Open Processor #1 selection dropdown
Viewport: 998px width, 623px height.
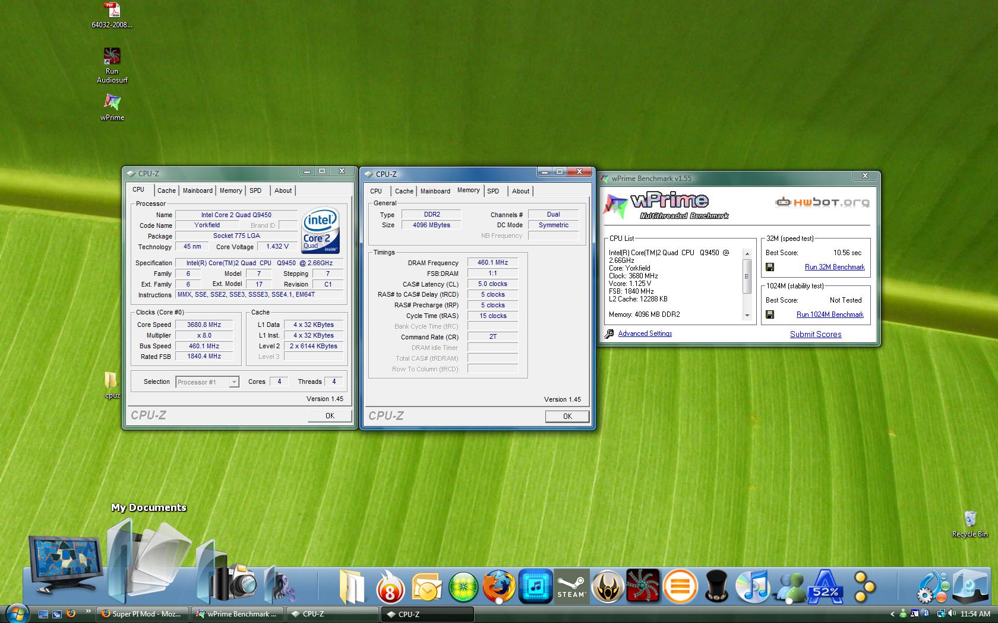[x=207, y=382]
